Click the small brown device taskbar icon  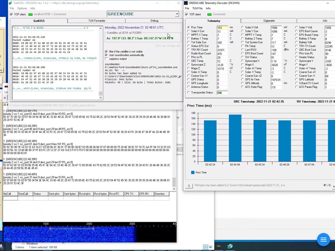[x=219, y=247]
